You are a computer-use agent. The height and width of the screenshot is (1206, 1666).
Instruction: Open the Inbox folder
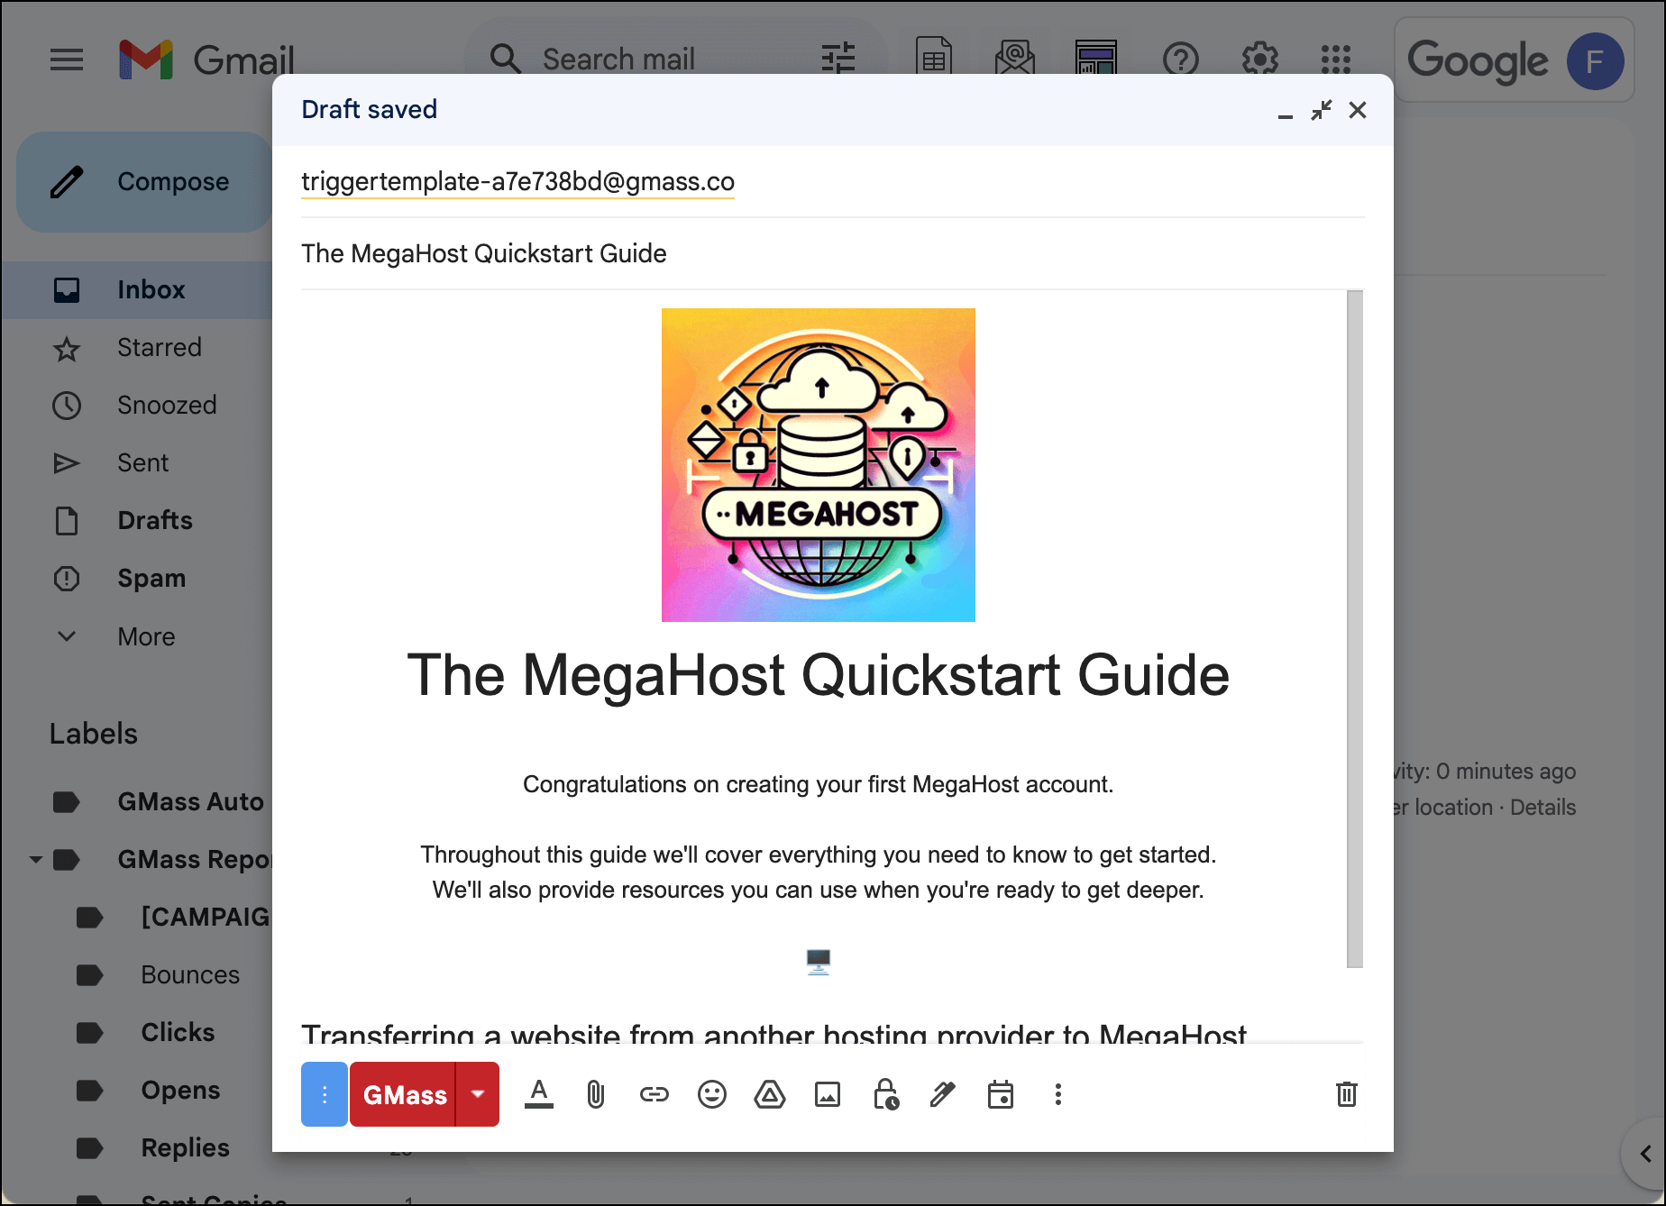(137, 290)
